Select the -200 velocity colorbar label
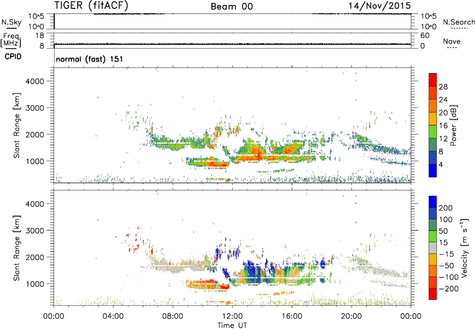The height and width of the screenshot is (329, 475). tap(448, 289)
